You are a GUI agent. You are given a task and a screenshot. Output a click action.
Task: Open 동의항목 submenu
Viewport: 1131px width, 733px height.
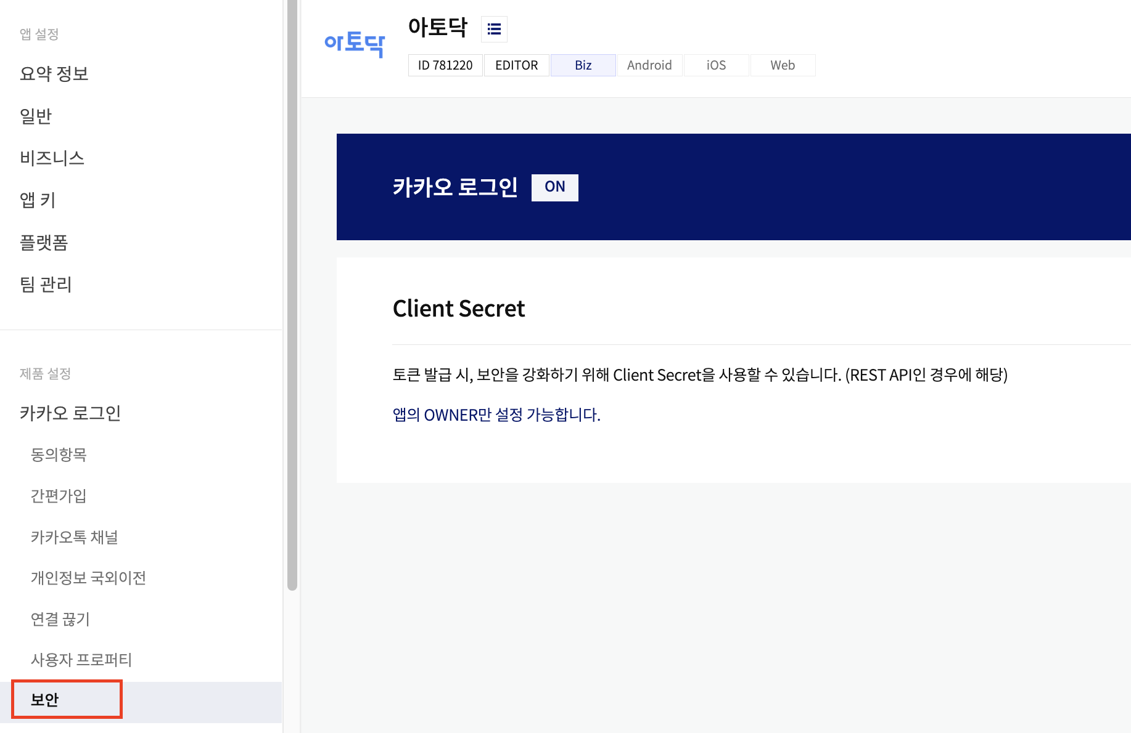coord(59,455)
